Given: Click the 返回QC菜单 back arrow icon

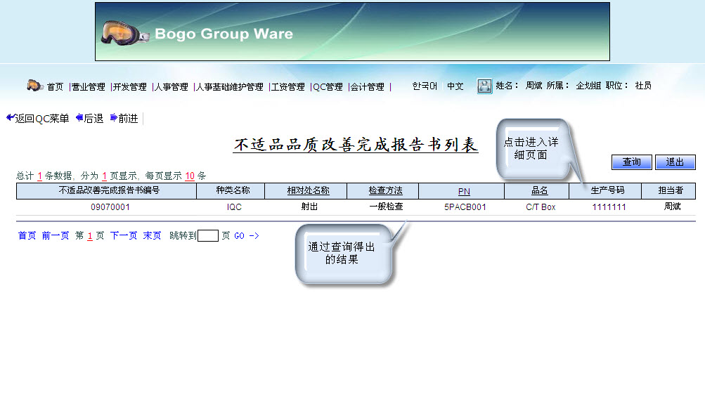Looking at the screenshot, I should 10,118.
